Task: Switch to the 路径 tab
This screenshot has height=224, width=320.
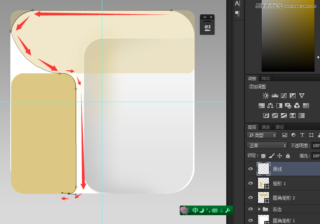Action: [x=280, y=127]
